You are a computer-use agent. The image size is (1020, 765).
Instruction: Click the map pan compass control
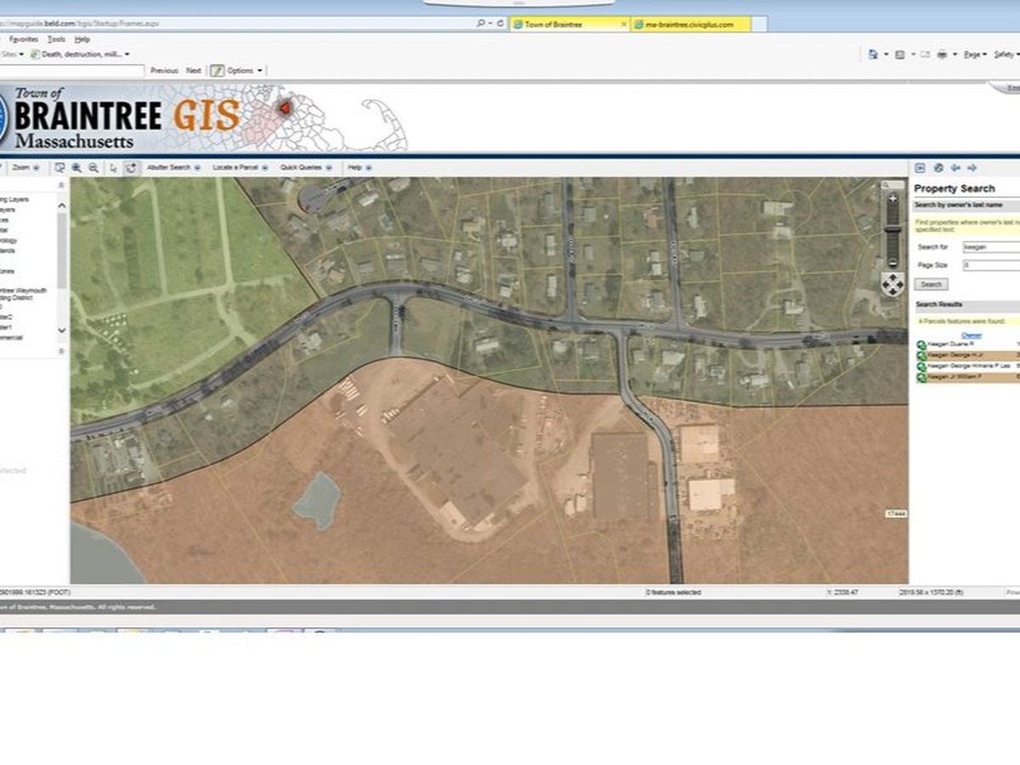tap(892, 284)
